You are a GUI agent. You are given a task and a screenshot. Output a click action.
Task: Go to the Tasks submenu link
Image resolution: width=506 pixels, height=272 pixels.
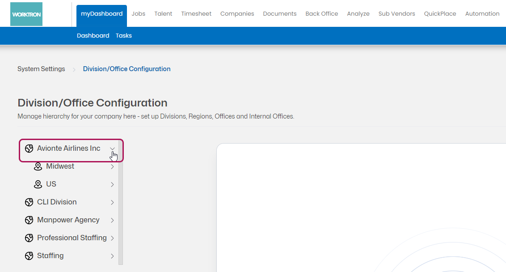pos(124,35)
